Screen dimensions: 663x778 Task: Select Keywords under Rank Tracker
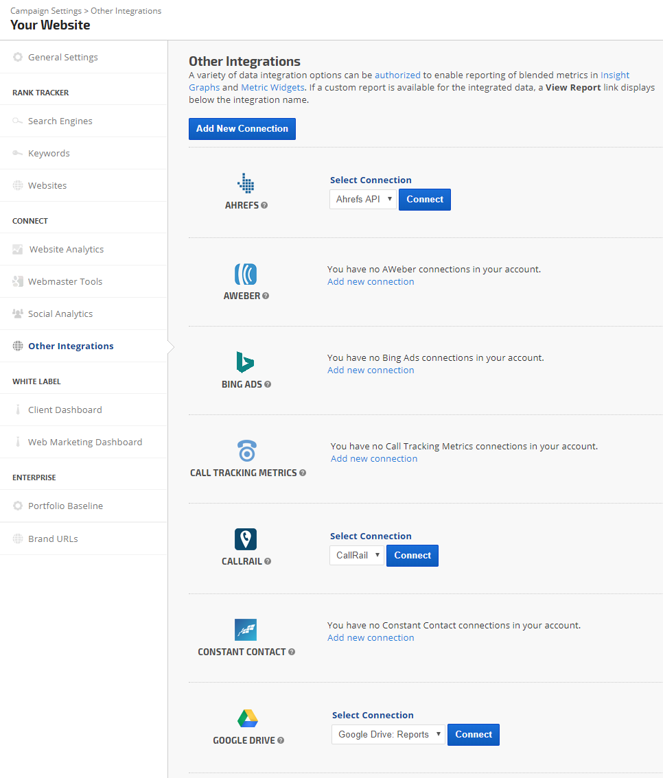[x=49, y=154]
